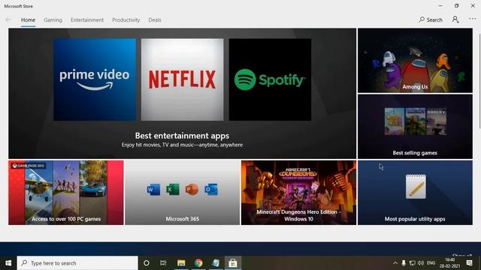Click the Best entertainment apps heading
Viewport: 481px width, 270px height.
click(x=182, y=136)
